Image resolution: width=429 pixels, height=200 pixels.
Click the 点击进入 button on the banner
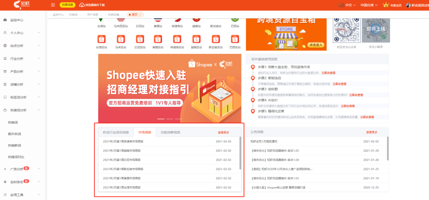point(316,45)
